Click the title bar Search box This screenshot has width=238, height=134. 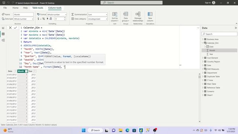pyautogui.click(x=131, y=3)
